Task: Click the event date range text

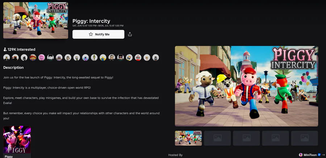Action: click(98, 26)
